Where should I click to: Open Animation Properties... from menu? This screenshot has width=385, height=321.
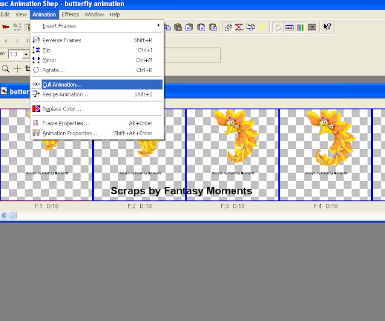(x=97, y=133)
